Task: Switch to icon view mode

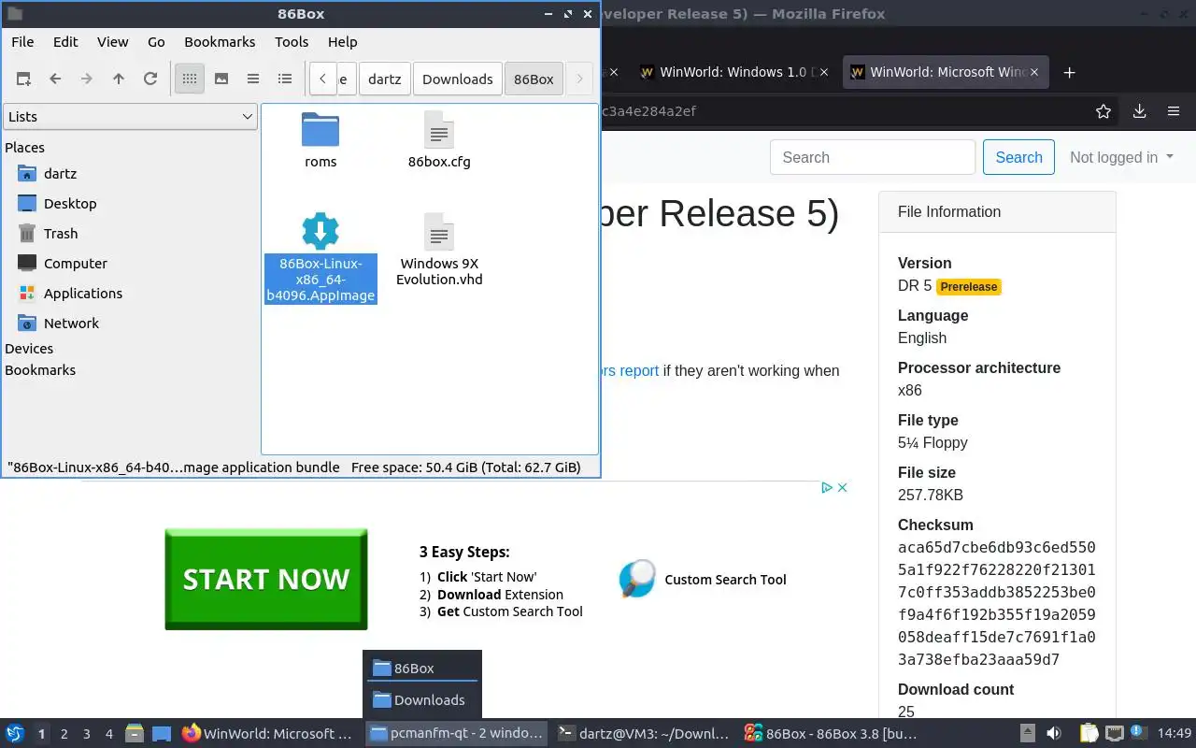Action: 190,79
